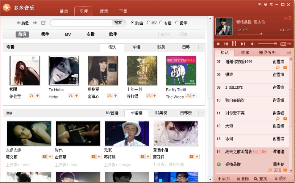The image size is (295, 183).
Task: Add album 拥抱爱 with plus icon
Action: 116,96
